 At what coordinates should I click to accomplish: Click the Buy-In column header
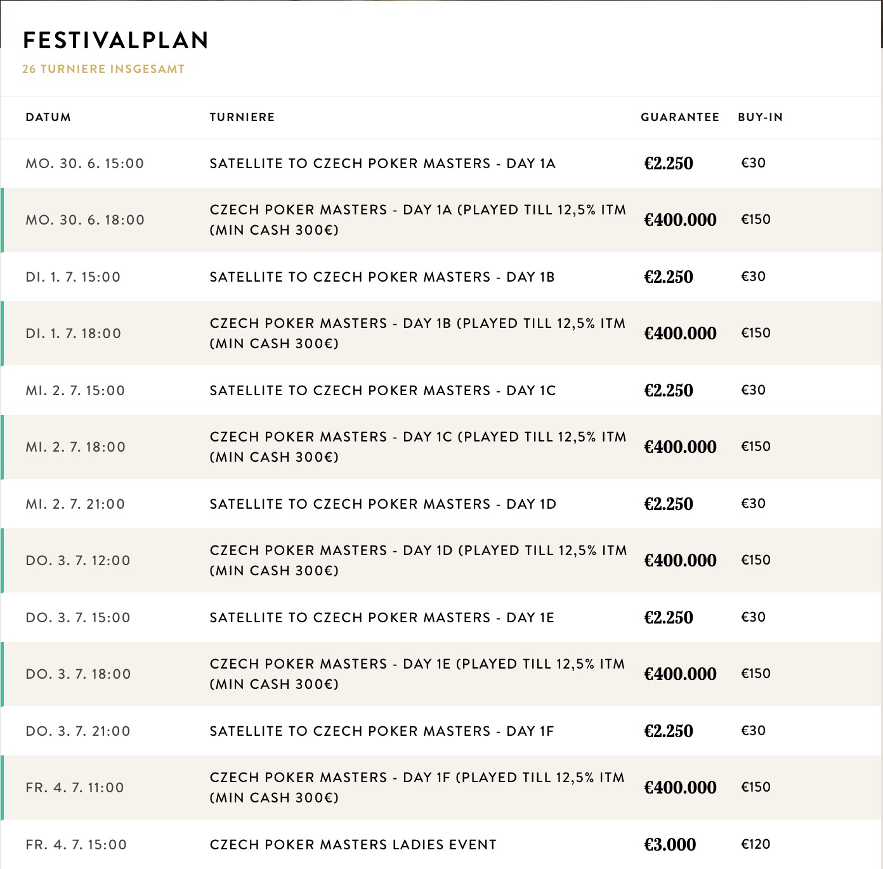pos(760,117)
